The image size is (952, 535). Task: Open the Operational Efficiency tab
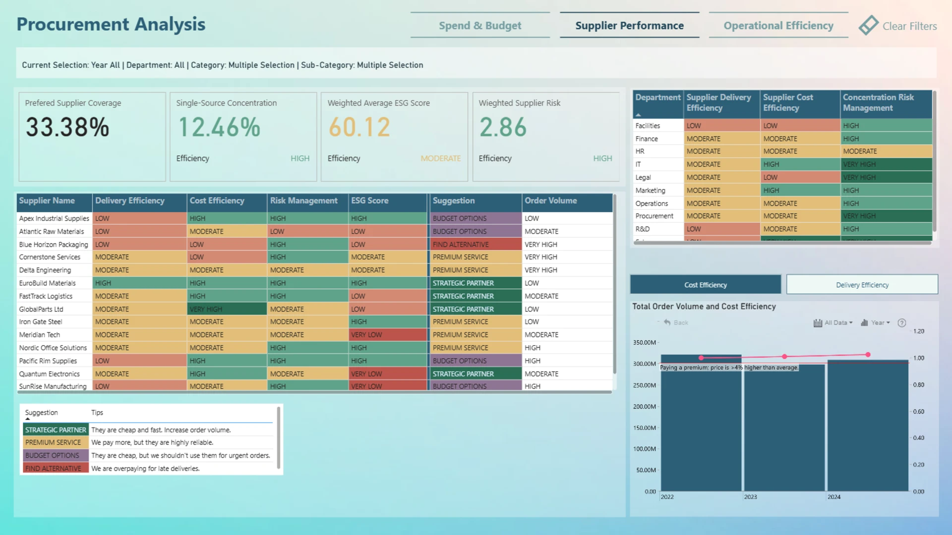[778, 25]
